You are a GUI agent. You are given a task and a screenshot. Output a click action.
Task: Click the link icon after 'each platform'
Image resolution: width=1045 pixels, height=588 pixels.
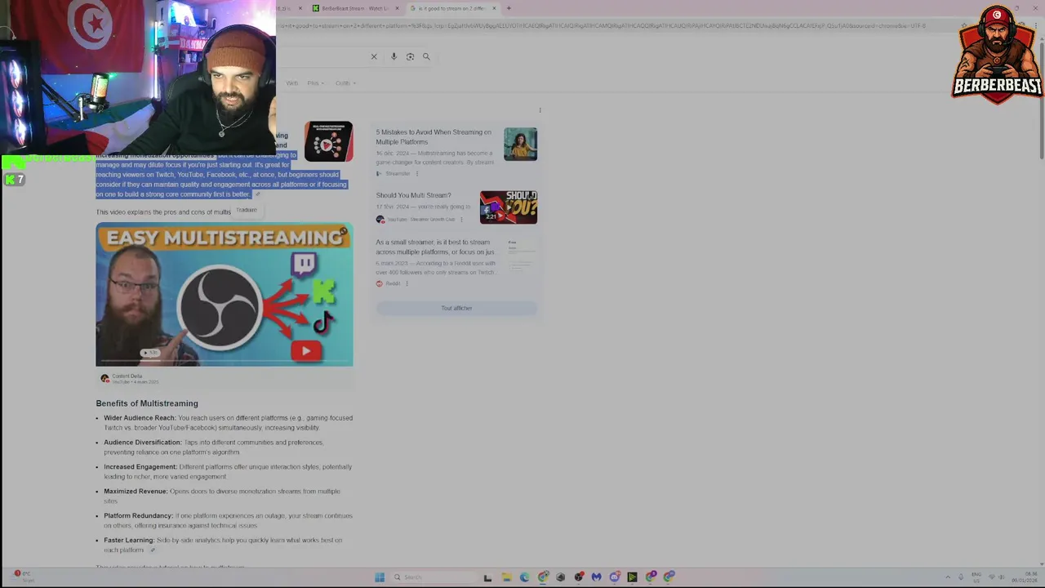click(x=152, y=550)
